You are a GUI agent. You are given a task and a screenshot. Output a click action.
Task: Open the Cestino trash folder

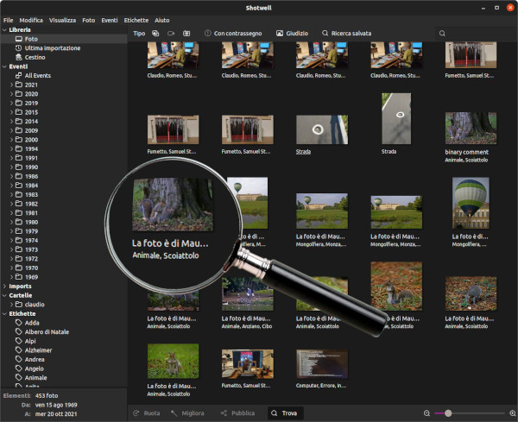[x=35, y=58]
